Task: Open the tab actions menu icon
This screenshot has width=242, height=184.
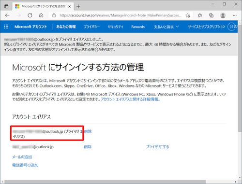Action: [x=6, y=6]
